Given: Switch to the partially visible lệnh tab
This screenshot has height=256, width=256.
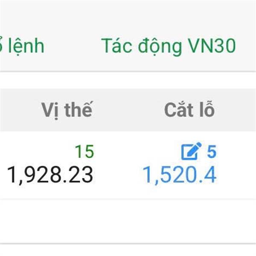Looking at the screenshot, I should [22, 46].
